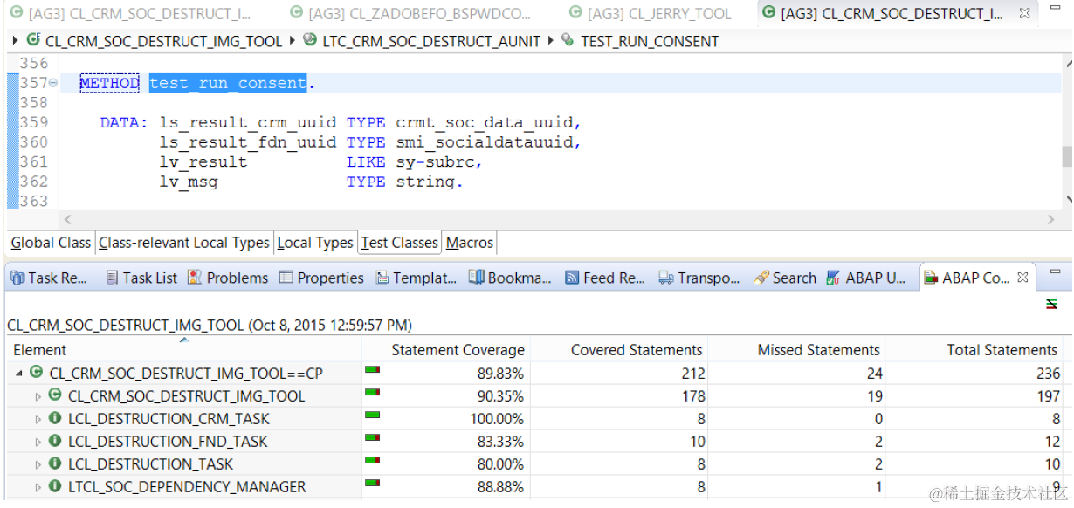Sort by Missed Statements column
Image resolution: width=1074 pixels, height=508 pixels.
(796, 350)
